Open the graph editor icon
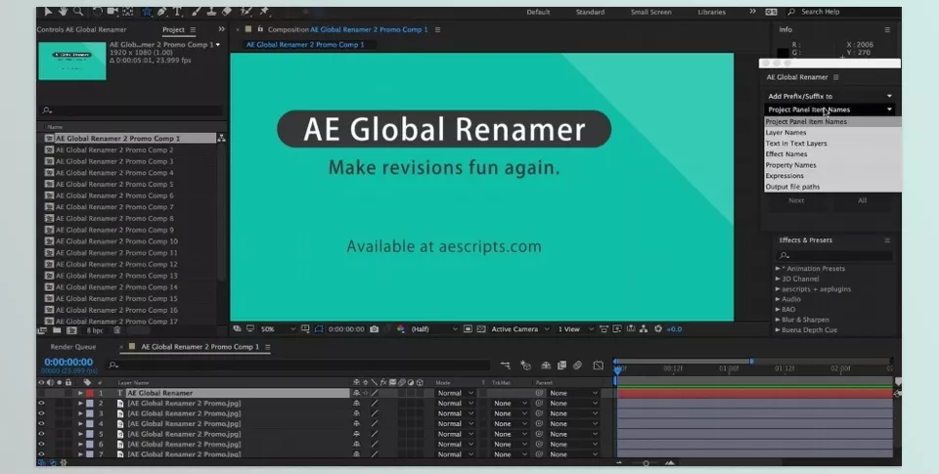 click(x=598, y=366)
